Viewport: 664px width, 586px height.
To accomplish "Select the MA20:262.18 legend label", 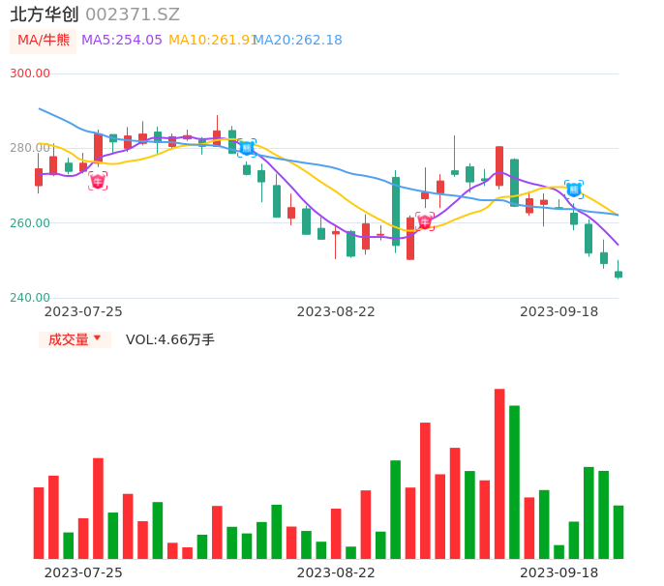I will tap(298, 41).
